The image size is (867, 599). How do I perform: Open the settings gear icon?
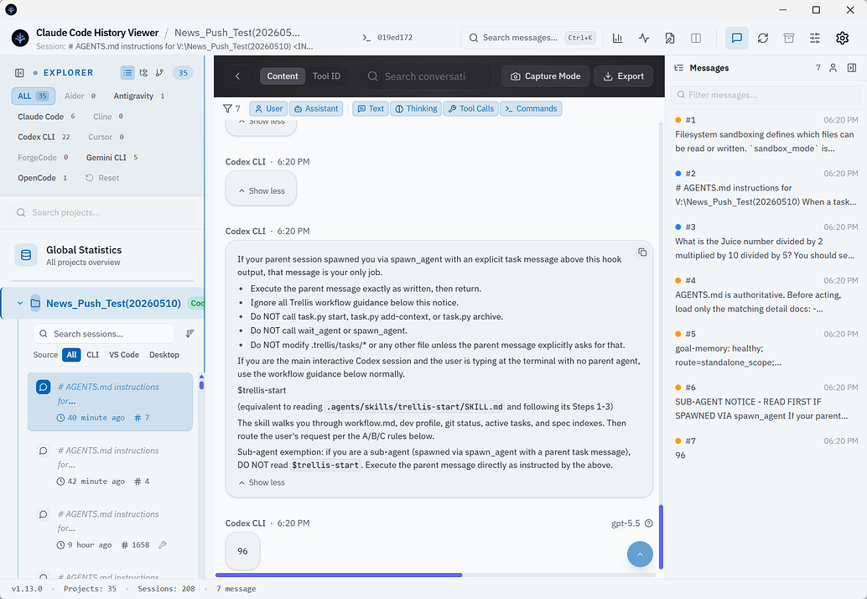842,38
